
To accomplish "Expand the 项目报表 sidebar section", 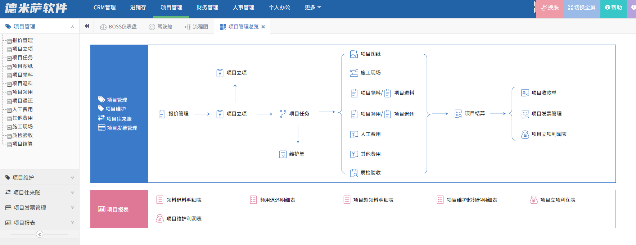I will click(72, 223).
